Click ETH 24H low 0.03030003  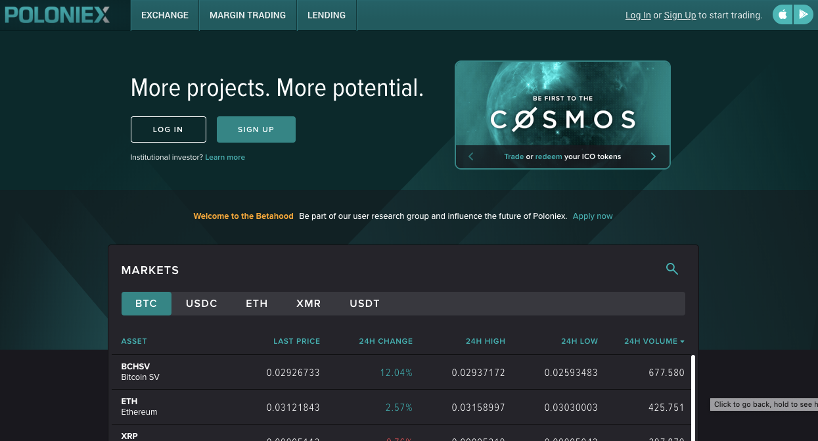pos(571,407)
